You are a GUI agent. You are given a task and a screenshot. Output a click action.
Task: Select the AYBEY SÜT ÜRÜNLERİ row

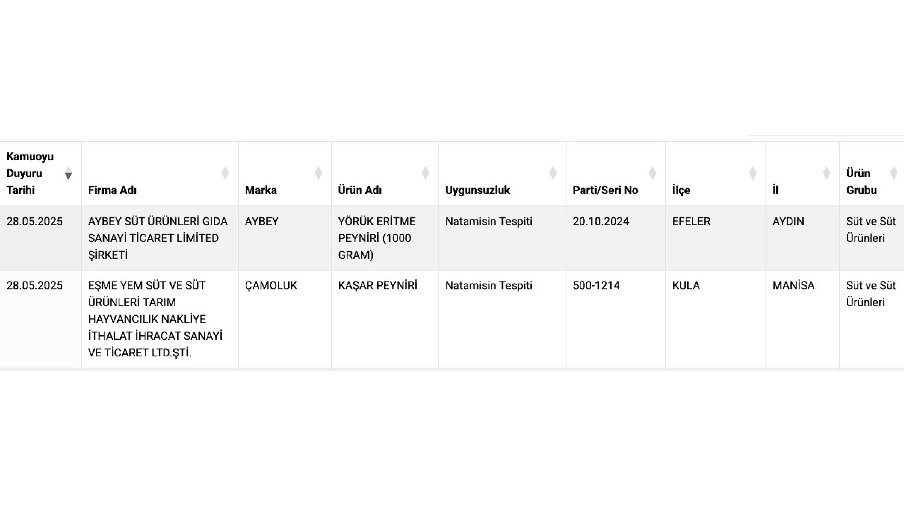tap(452, 238)
